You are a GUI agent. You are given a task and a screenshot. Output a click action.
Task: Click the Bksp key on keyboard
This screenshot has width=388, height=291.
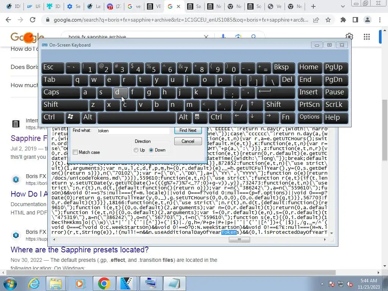click(x=283, y=68)
